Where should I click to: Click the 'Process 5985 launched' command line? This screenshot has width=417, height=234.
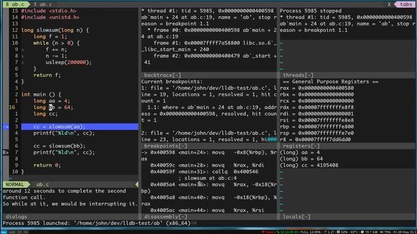(96, 223)
